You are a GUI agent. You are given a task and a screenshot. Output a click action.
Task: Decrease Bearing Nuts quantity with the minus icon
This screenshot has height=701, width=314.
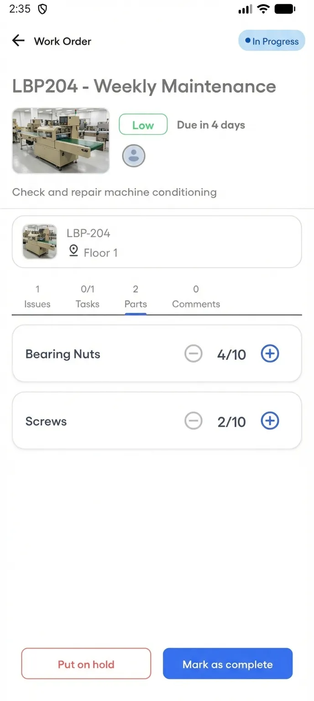pos(194,354)
